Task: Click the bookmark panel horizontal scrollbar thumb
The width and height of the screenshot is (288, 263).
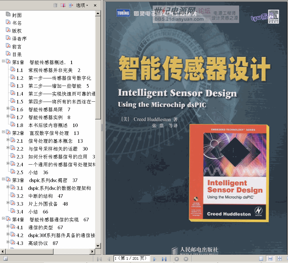Action: [x=30, y=251]
